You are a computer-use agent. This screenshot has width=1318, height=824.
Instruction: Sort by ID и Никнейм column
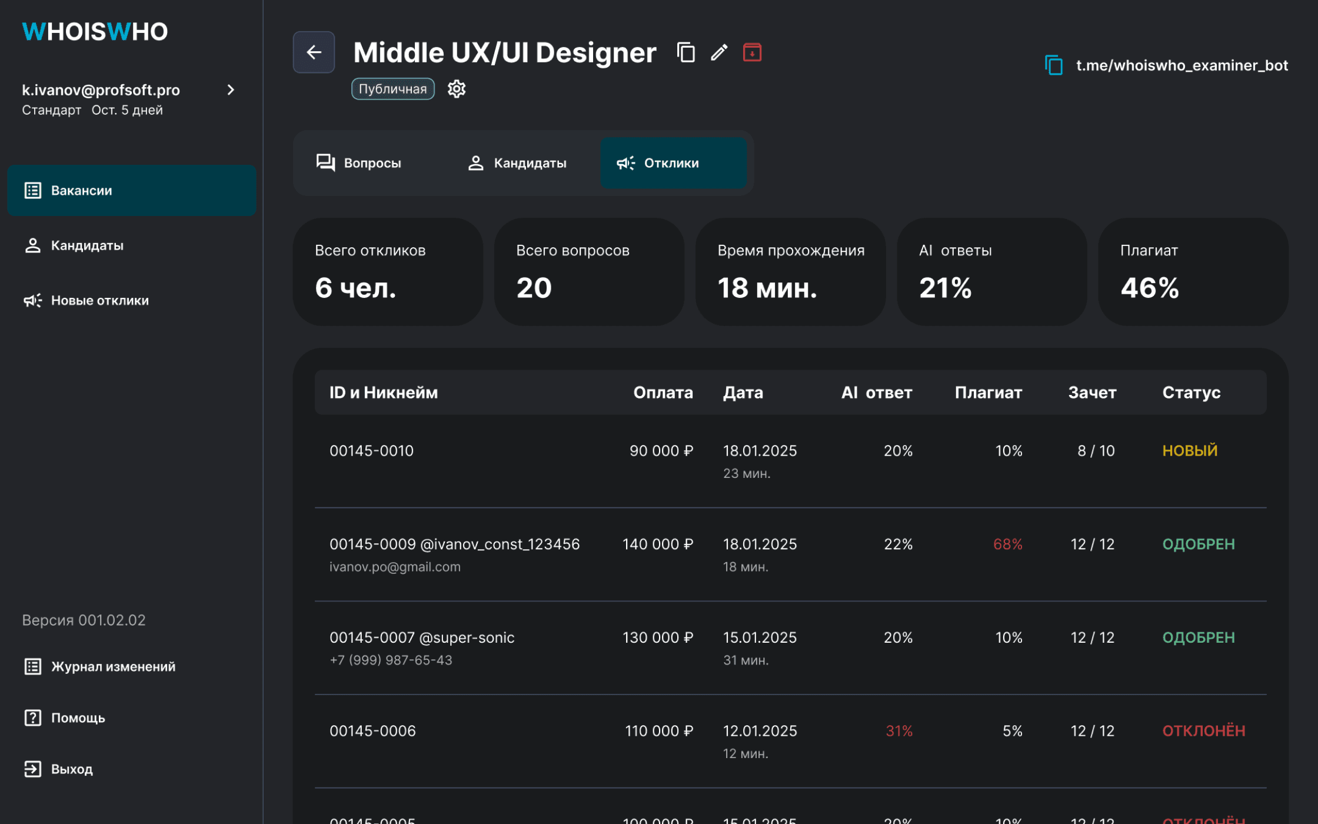[384, 393]
